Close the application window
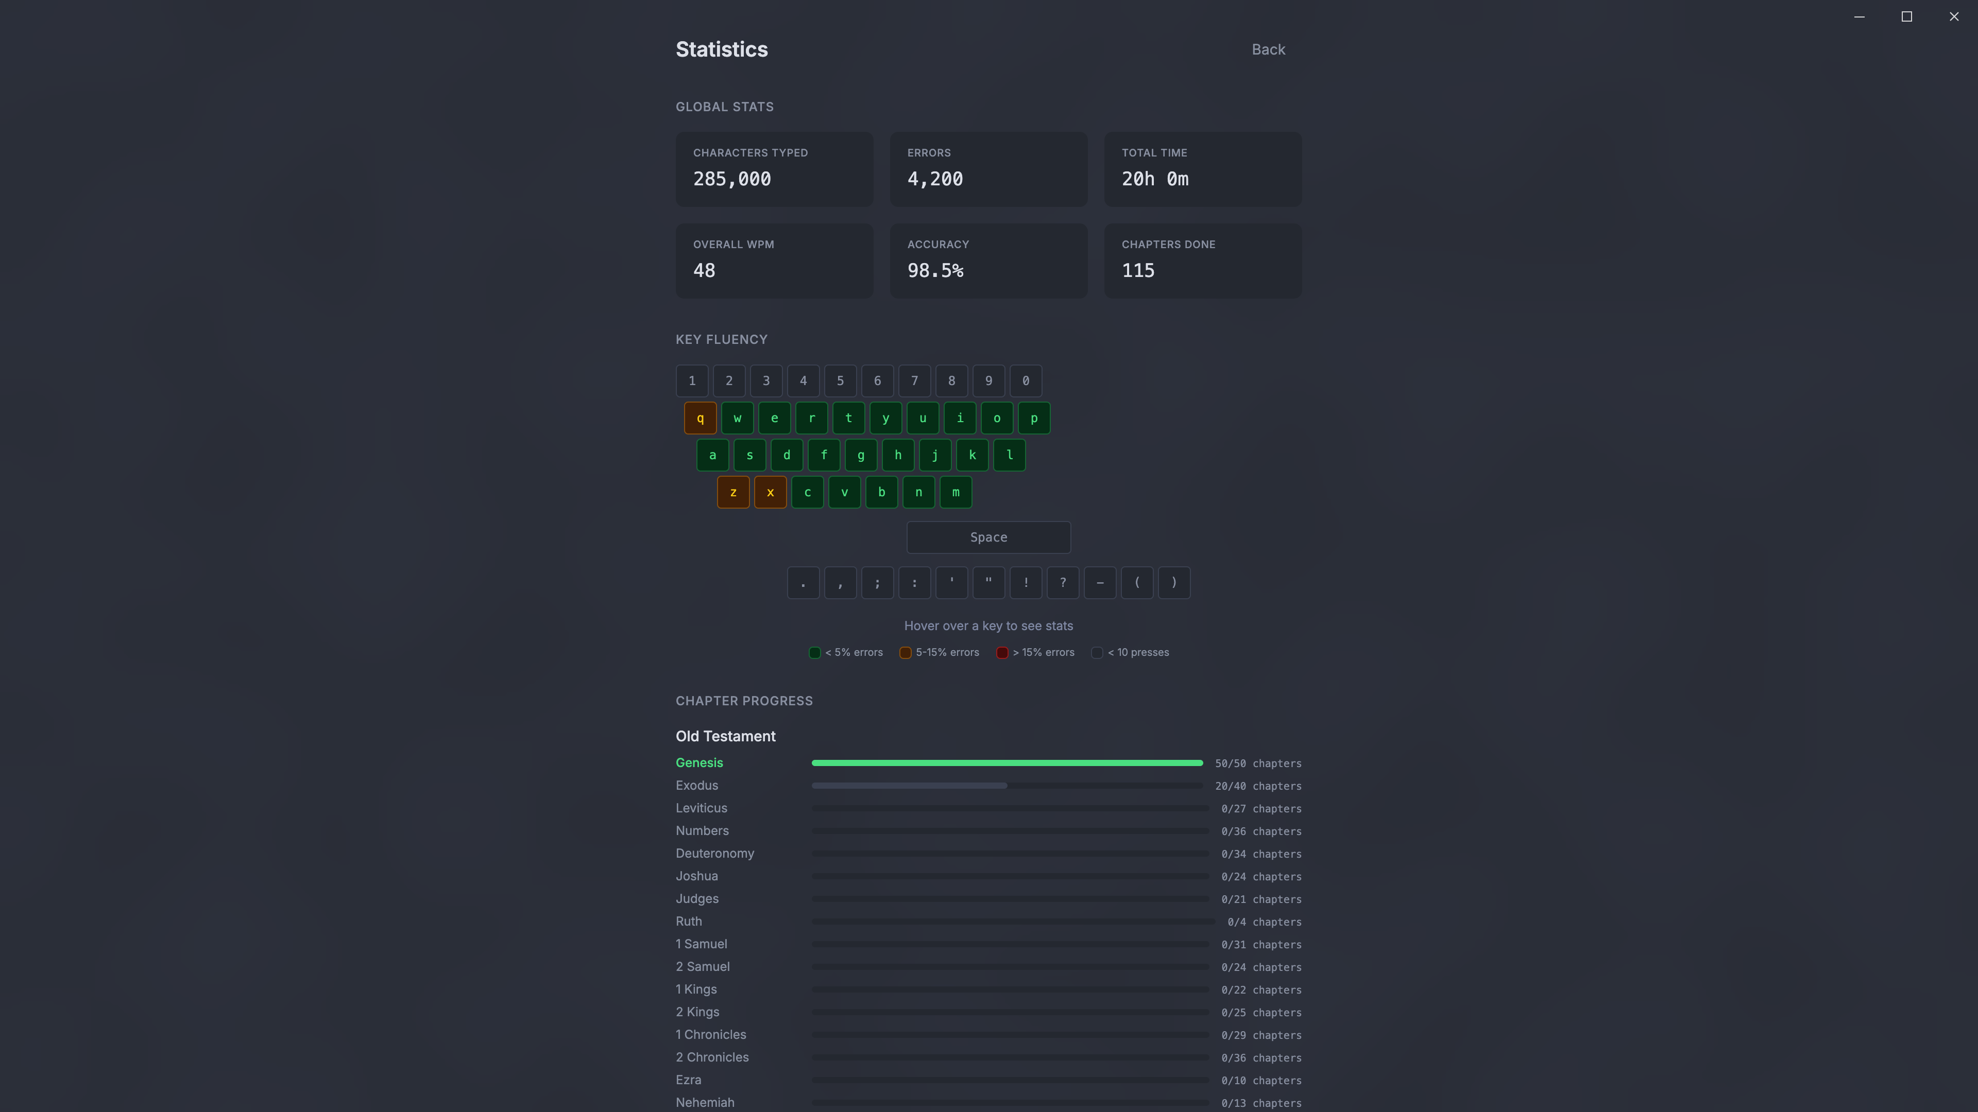 (1954, 16)
